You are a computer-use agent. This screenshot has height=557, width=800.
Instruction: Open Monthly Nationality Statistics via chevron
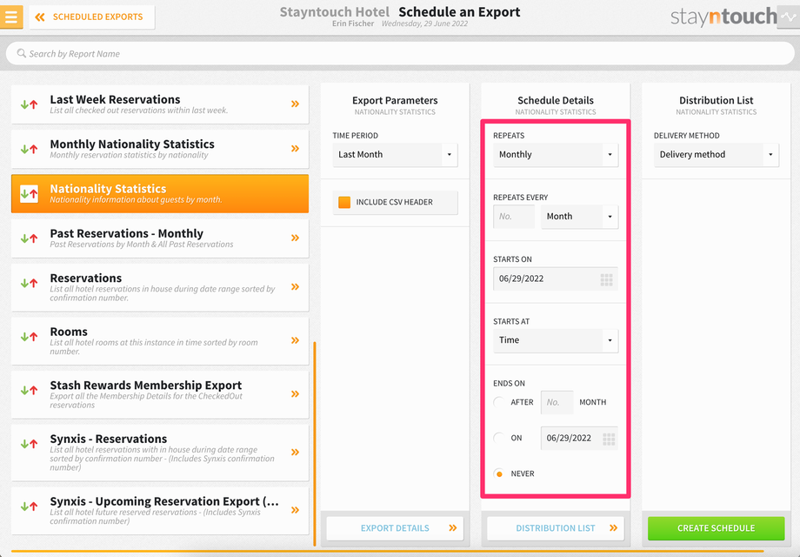(x=295, y=149)
